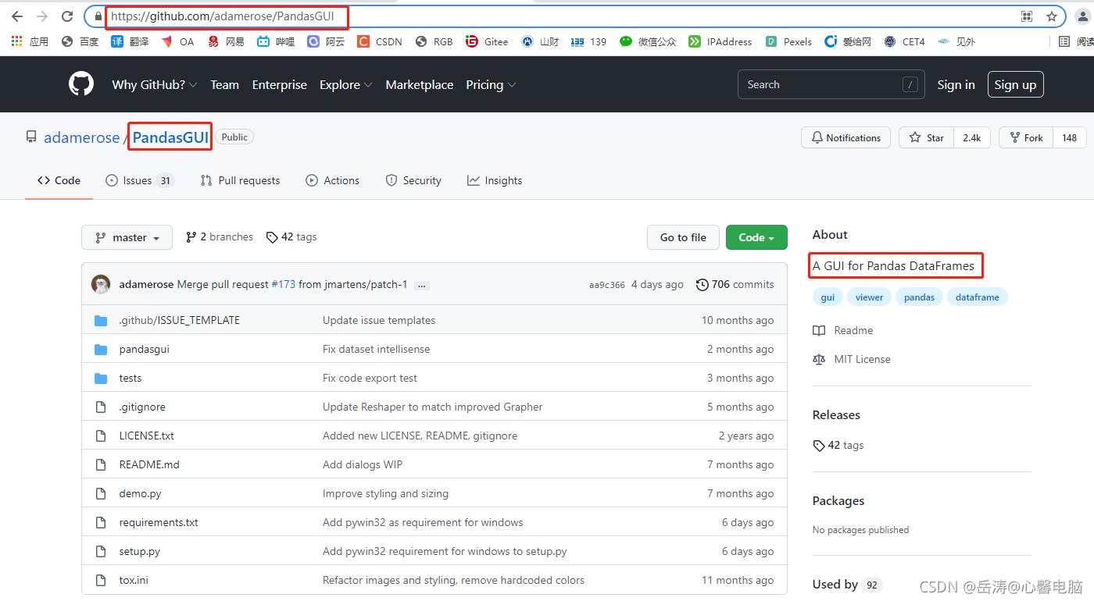Open the Releases heading link
The height and width of the screenshot is (601, 1094).
(836, 414)
